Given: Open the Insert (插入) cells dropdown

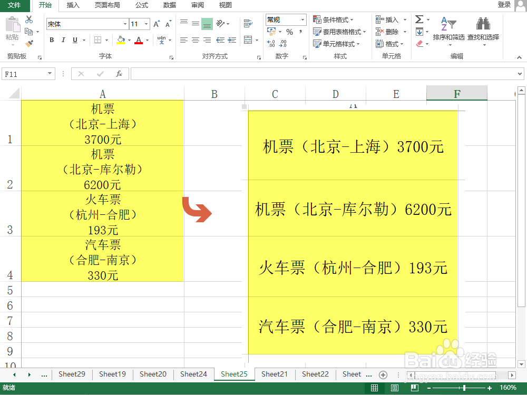Looking at the screenshot, I should coord(405,20).
